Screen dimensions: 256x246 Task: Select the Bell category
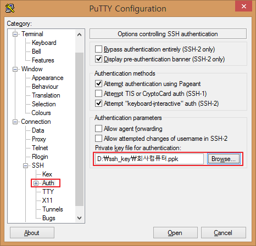[x=36, y=52]
